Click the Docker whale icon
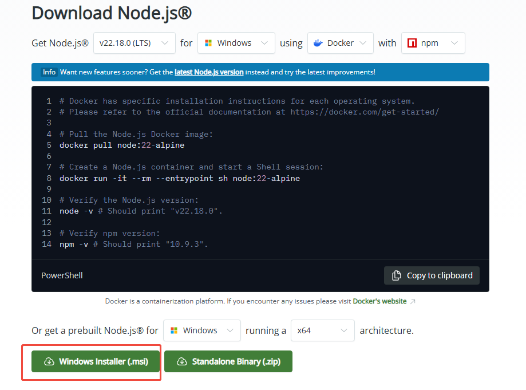The width and height of the screenshot is (526, 390). [x=318, y=43]
